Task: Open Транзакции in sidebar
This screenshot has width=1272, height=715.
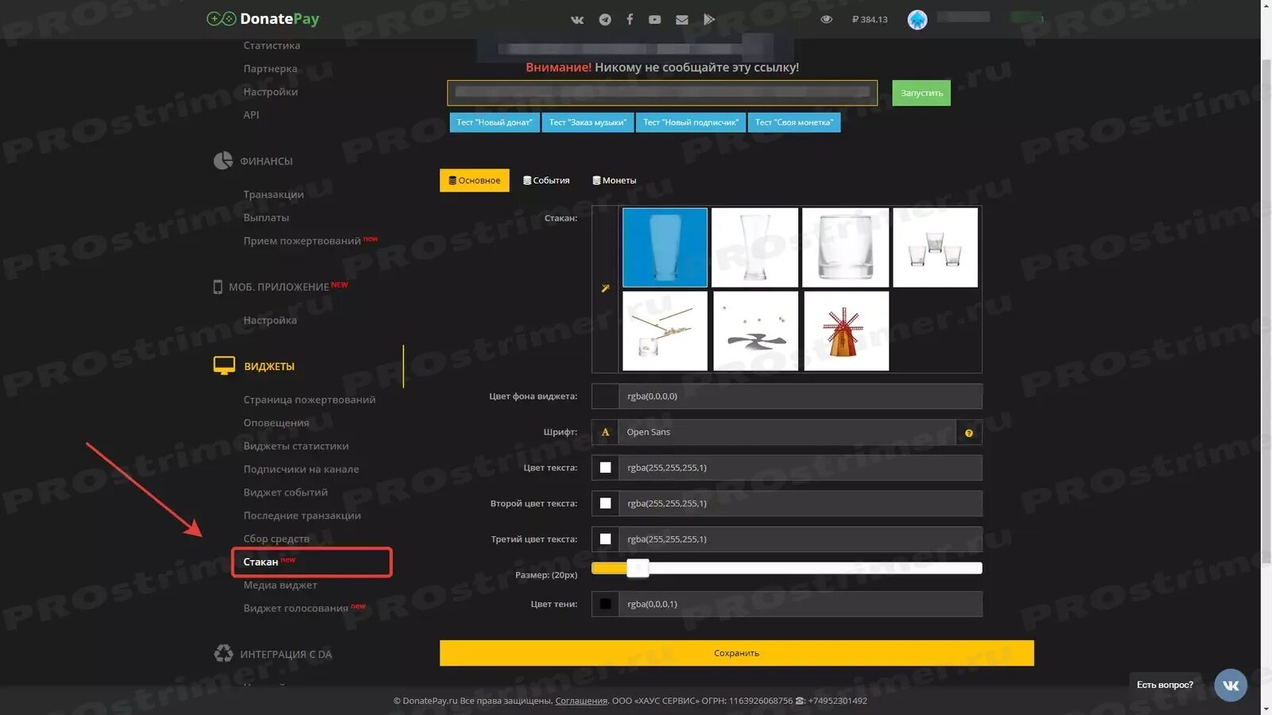Action: coord(273,194)
